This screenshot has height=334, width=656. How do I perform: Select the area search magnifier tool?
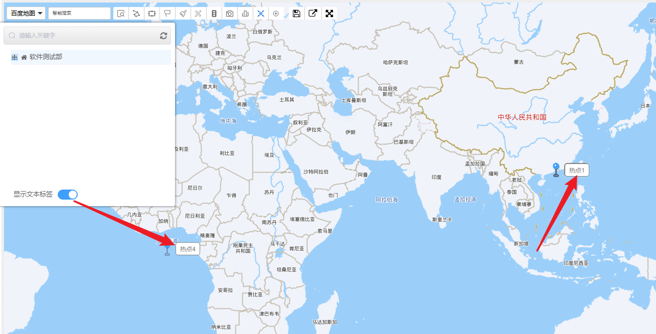point(121,14)
